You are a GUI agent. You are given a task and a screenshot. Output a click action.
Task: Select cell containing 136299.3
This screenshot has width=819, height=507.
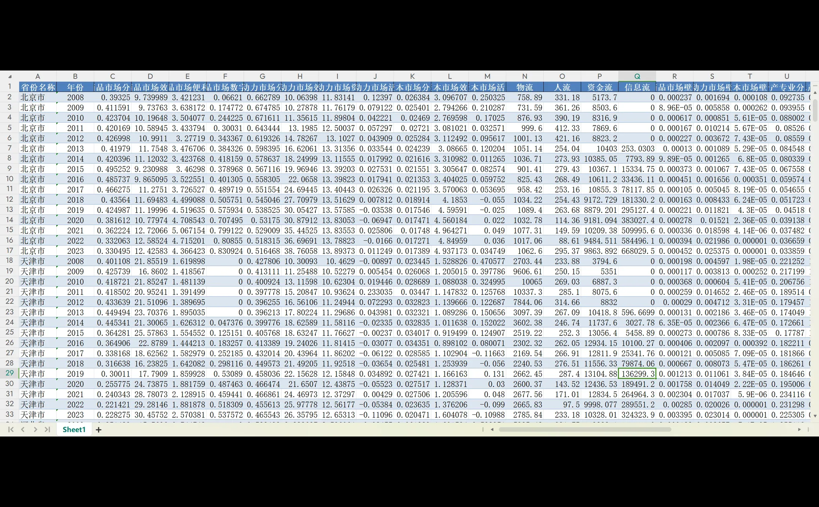[637, 374]
